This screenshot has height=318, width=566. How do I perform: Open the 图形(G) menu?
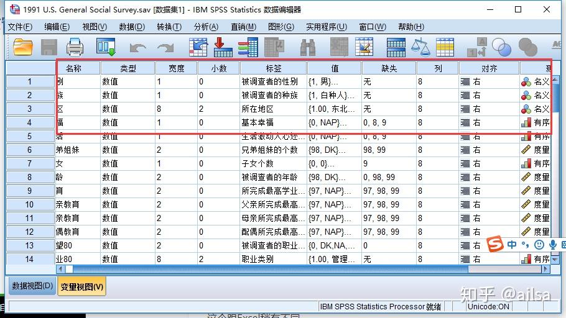click(281, 27)
